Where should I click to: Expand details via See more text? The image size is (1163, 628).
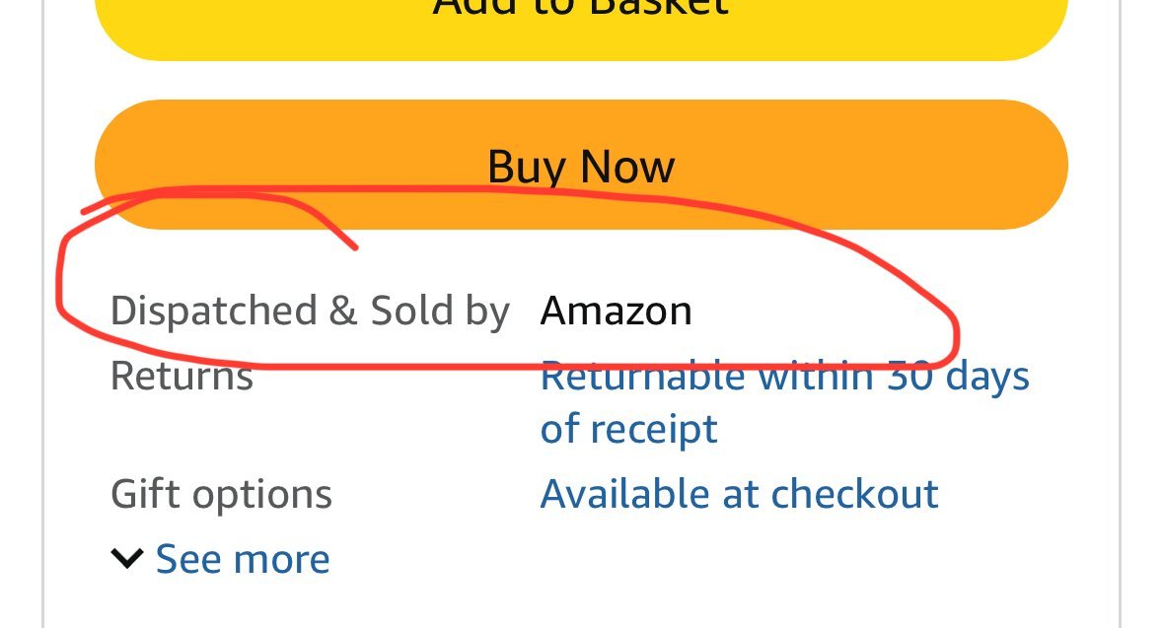243,559
